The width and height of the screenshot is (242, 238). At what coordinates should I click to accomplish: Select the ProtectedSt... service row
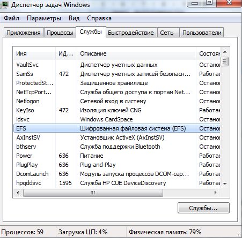tap(117, 83)
